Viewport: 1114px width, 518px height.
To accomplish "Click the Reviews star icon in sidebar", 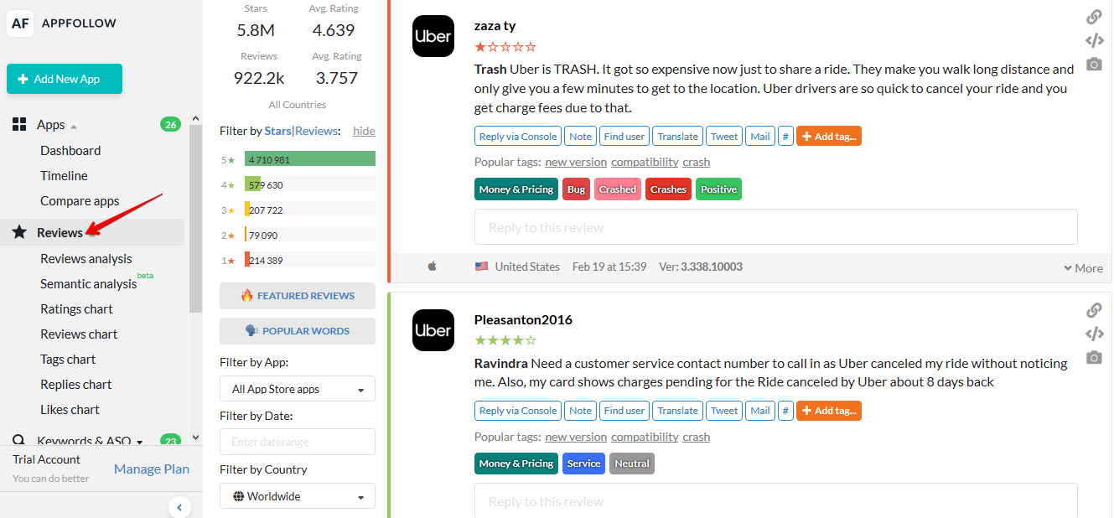I will click(19, 232).
